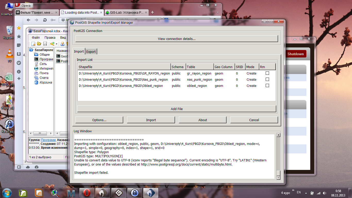Click the KeePass open database folder icon
The width and height of the screenshot is (352, 198).
(39, 44)
